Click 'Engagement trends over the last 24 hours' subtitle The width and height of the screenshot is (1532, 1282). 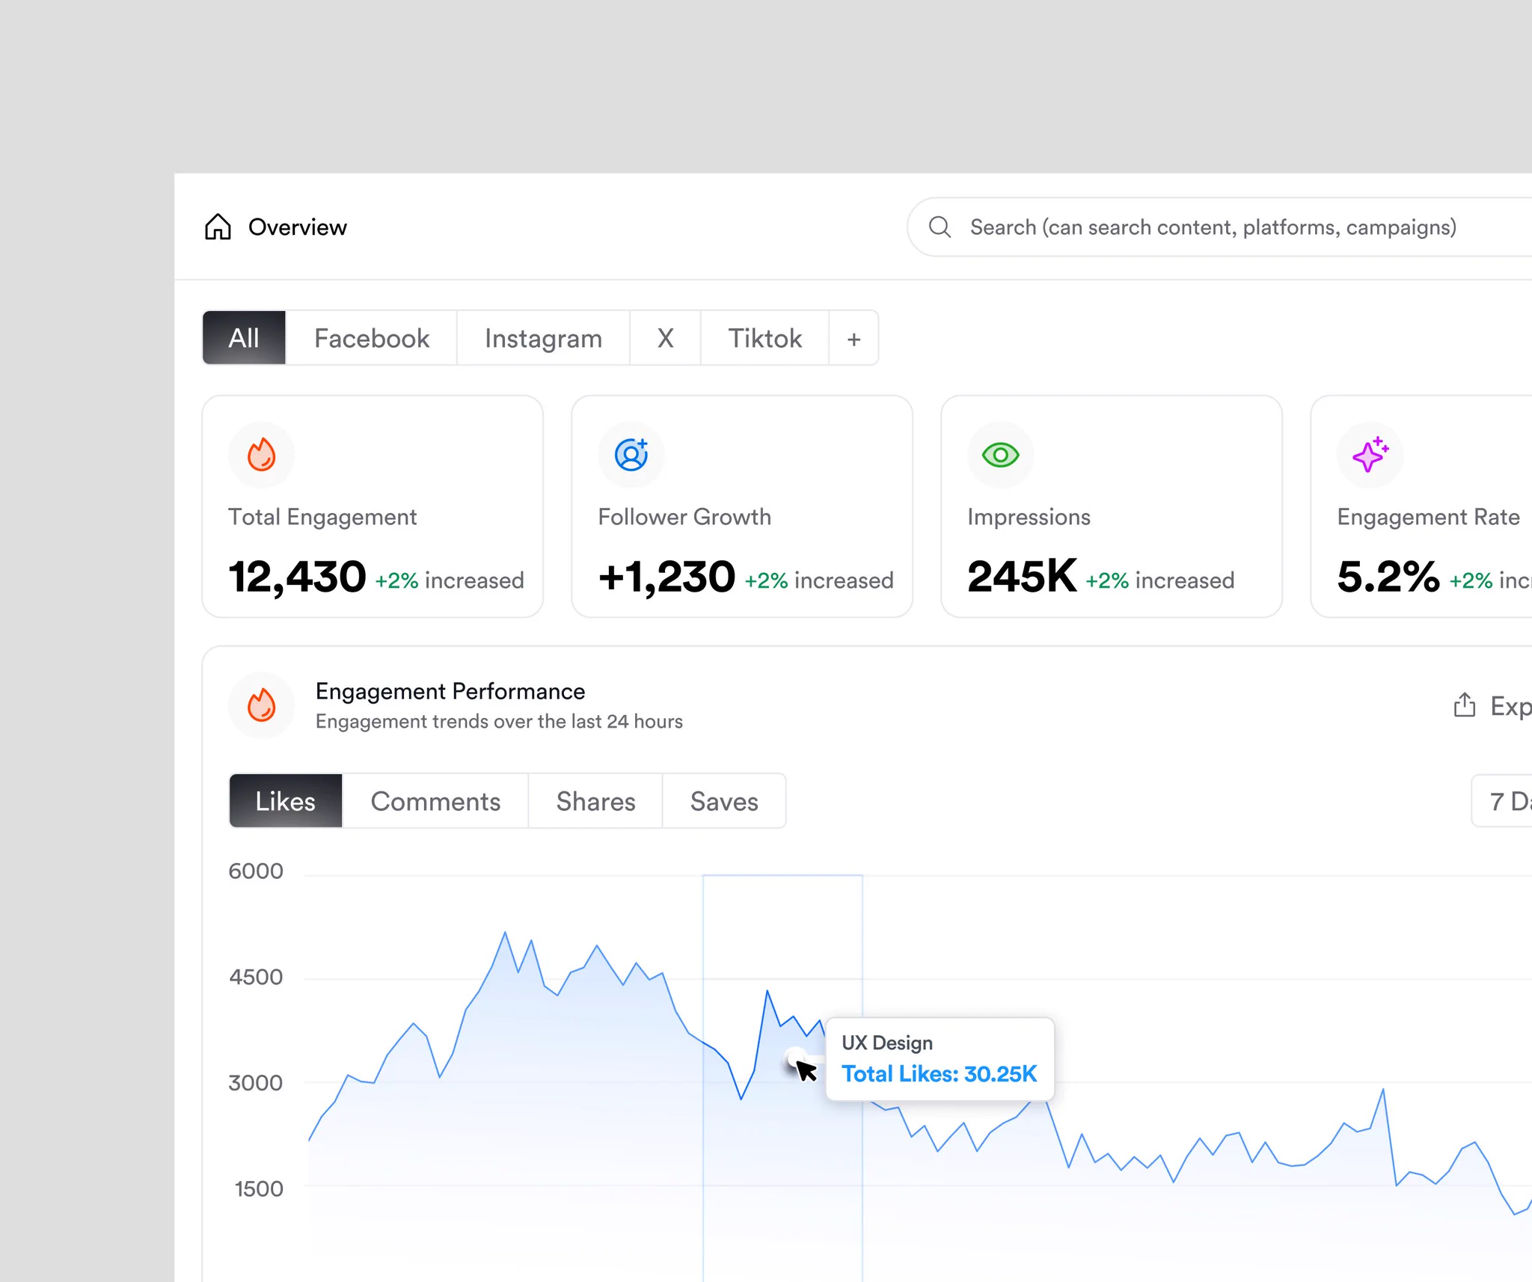(x=499, y=721)
